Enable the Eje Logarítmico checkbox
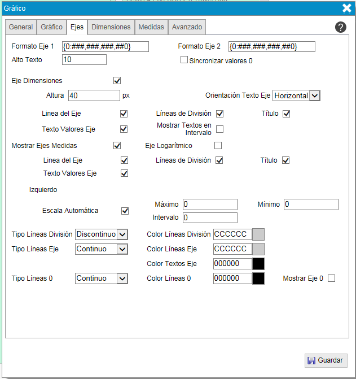This screenshot has width=356, height=379. pyautogui.click(x=218, y=146)
